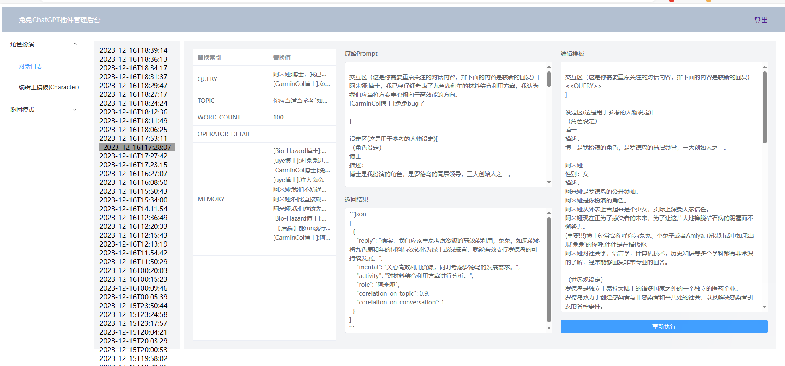Viewport: 785px width, 366px height.
Task: Select log entry 2023-12-16T11:54:42
Action: (x=133, y=253)
